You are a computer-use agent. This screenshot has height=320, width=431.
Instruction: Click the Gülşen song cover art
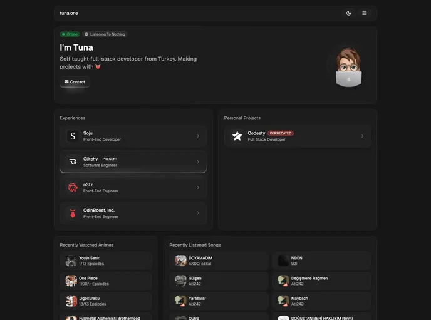click(x=181, y=281)
